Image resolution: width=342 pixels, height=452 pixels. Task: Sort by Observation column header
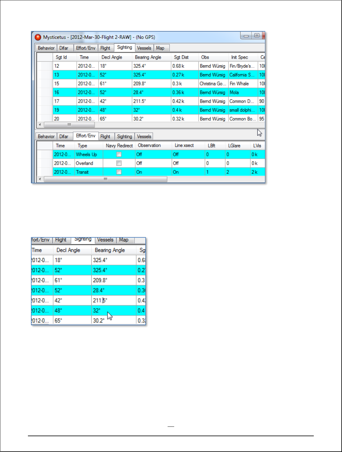(153, 146)
